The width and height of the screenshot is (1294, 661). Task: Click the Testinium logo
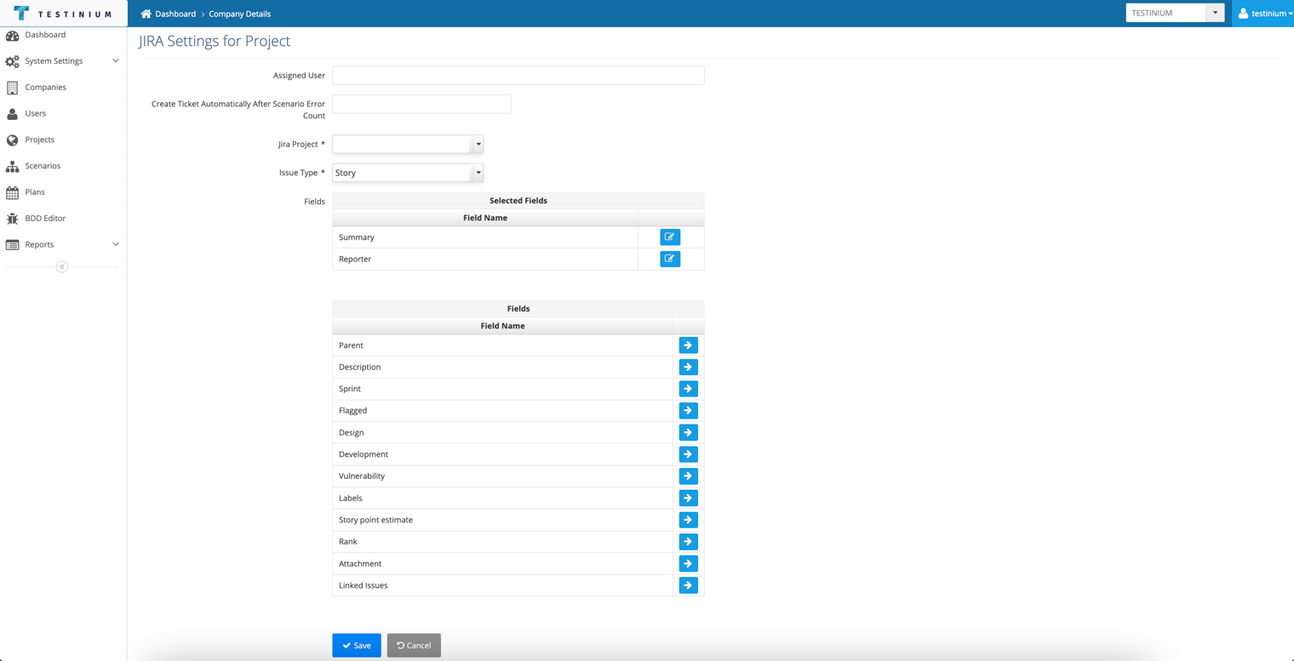coord(63,14)
